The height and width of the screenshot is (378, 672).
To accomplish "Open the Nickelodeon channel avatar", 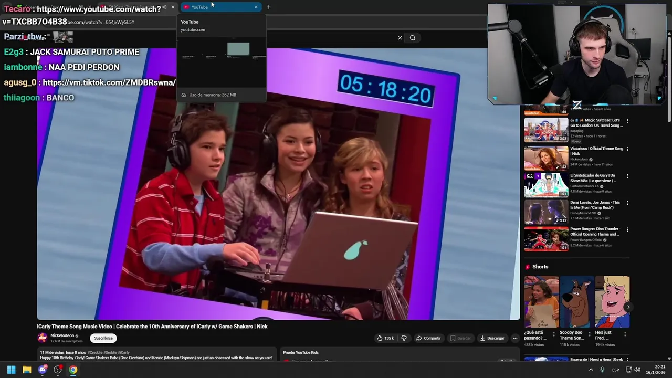I will pyautogui.click(x=43, y=338).
